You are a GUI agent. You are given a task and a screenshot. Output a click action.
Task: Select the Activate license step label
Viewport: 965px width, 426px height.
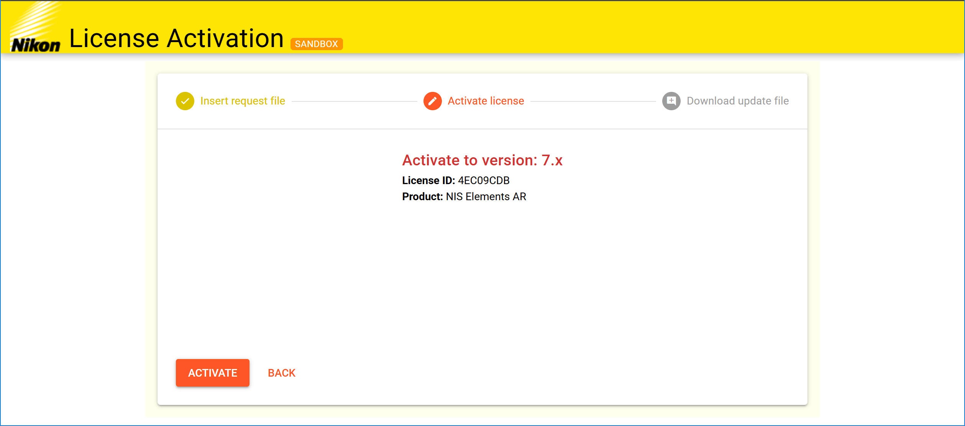click(x=486, y=101)
